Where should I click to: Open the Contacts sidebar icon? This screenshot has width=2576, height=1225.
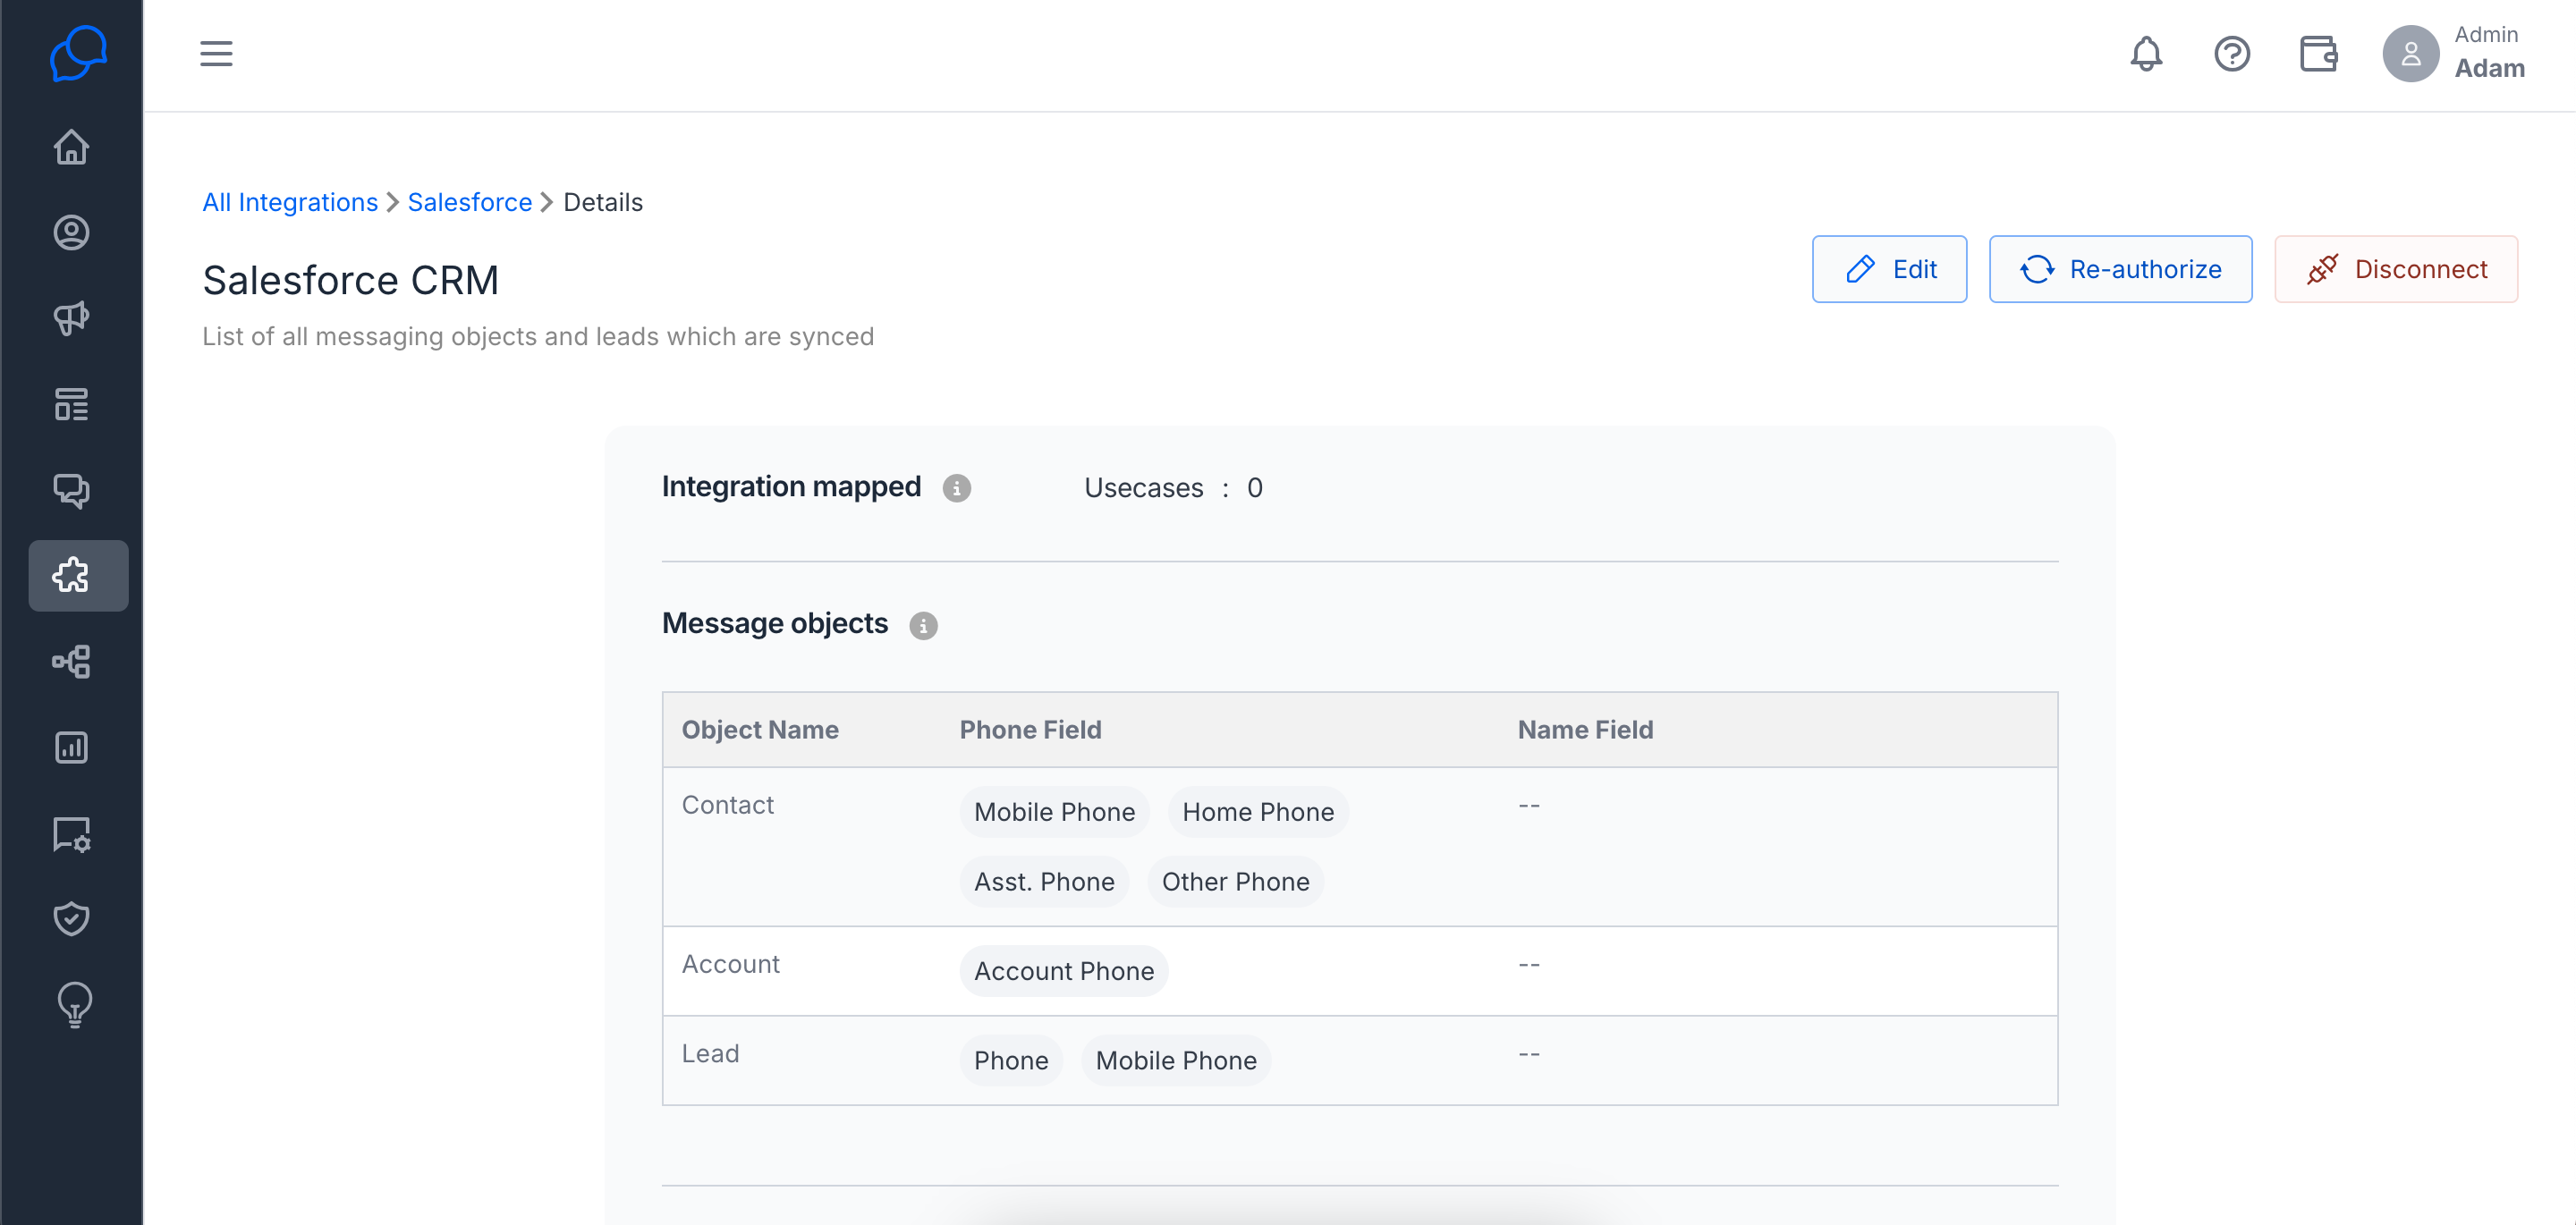coord(71,233)
